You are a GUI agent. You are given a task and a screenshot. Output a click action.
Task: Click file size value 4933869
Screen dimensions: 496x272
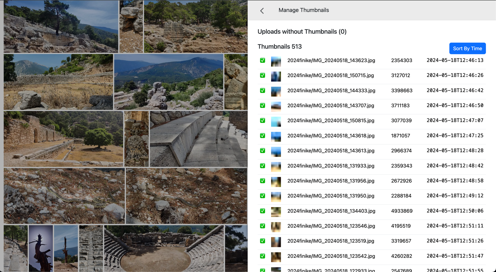click(401, 211)
